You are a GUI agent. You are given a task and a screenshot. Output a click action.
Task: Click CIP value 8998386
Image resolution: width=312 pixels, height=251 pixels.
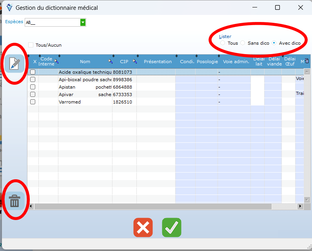click(x=122, y=80)
